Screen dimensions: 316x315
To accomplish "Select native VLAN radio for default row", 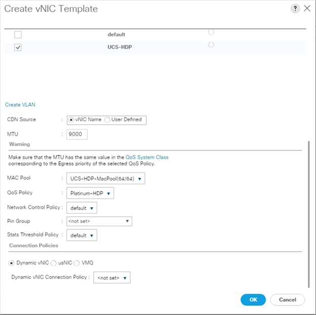I will pyautogui.click(x=211, y=32).
